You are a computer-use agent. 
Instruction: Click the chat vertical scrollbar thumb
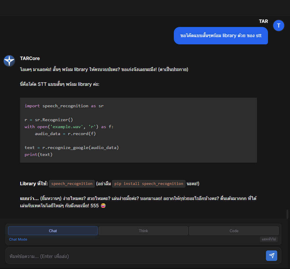pos(287,214)
